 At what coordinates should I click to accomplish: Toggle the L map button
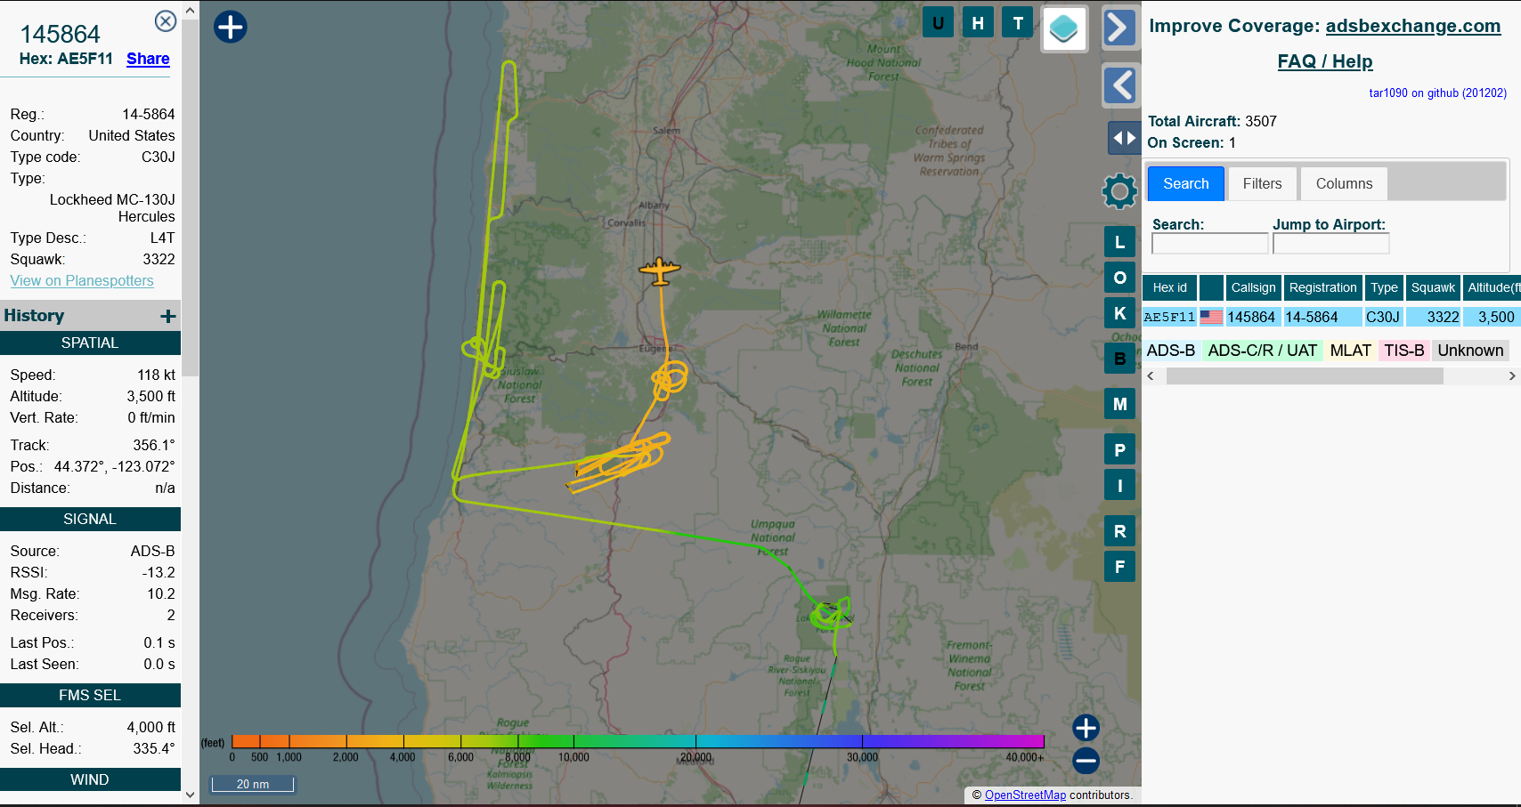[1120, 242]
